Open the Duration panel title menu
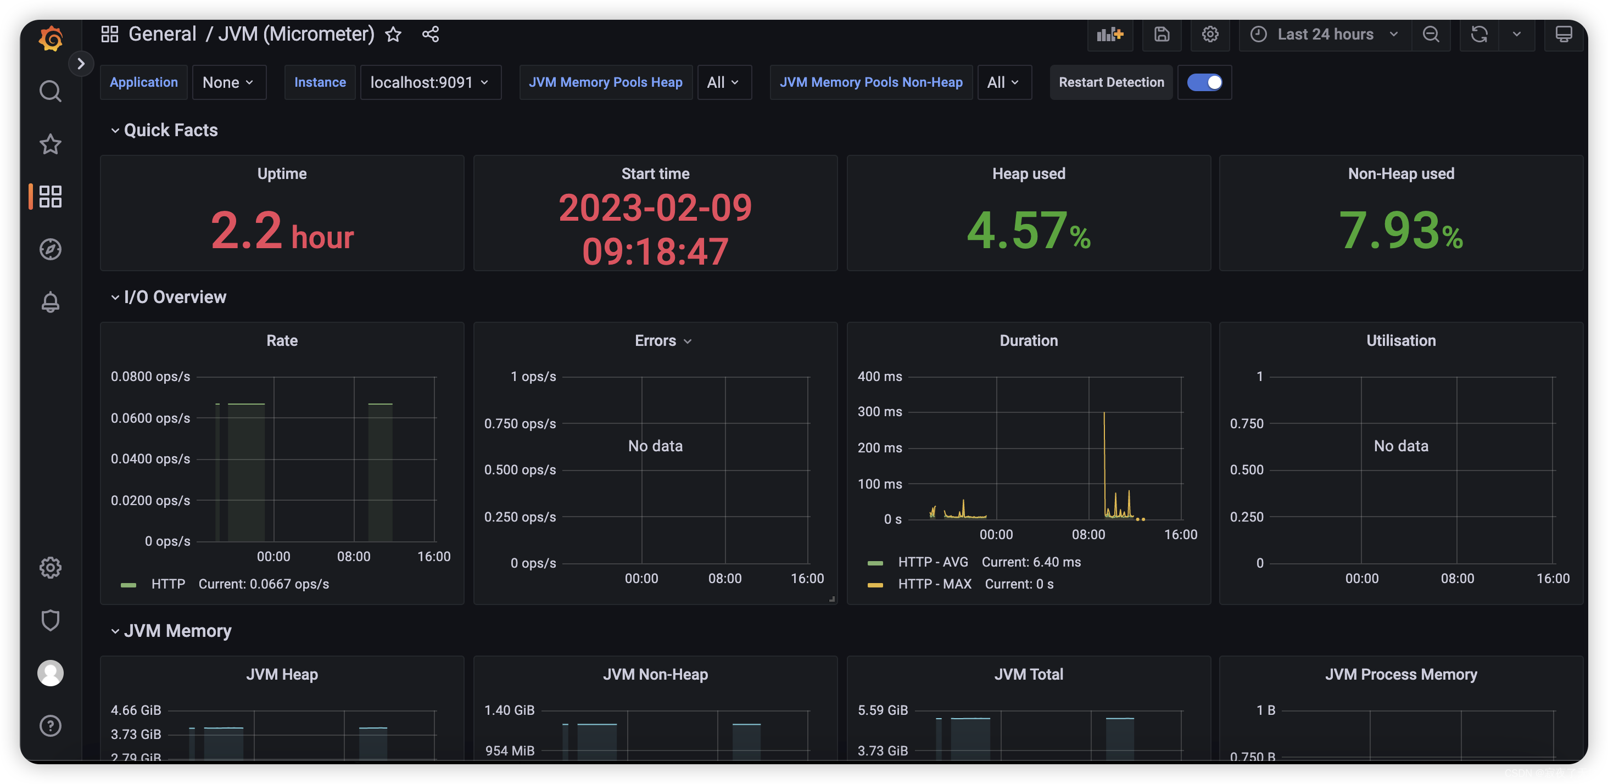This screenshot has width=1608, height=784. 1028,341
